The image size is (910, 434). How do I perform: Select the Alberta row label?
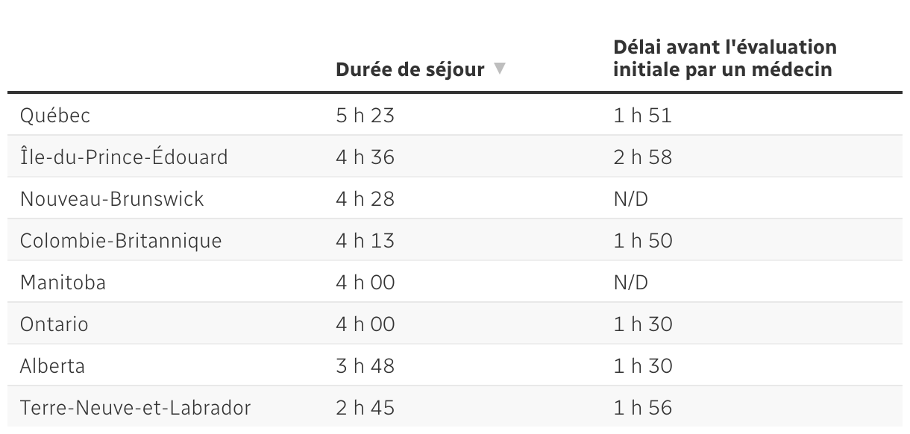coord(52,366)
